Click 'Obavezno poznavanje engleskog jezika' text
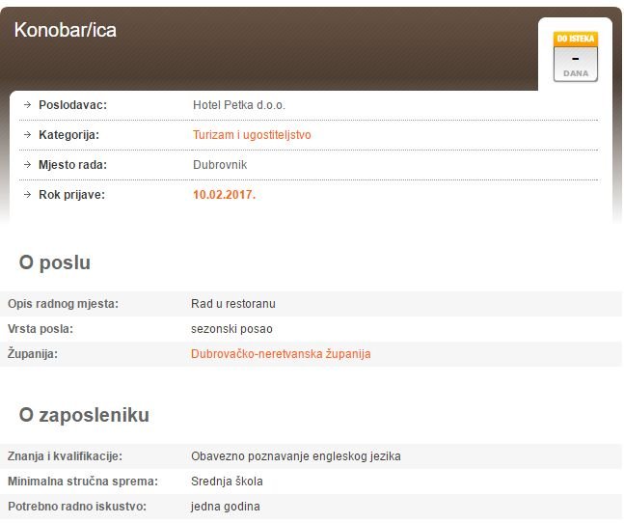This screenshot has height=523, width=624. coord(295,456)
